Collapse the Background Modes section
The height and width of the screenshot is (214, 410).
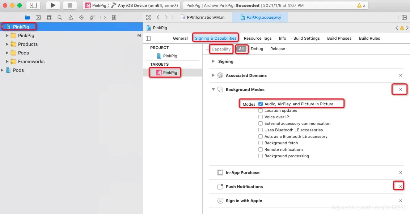tap(214, 89)
